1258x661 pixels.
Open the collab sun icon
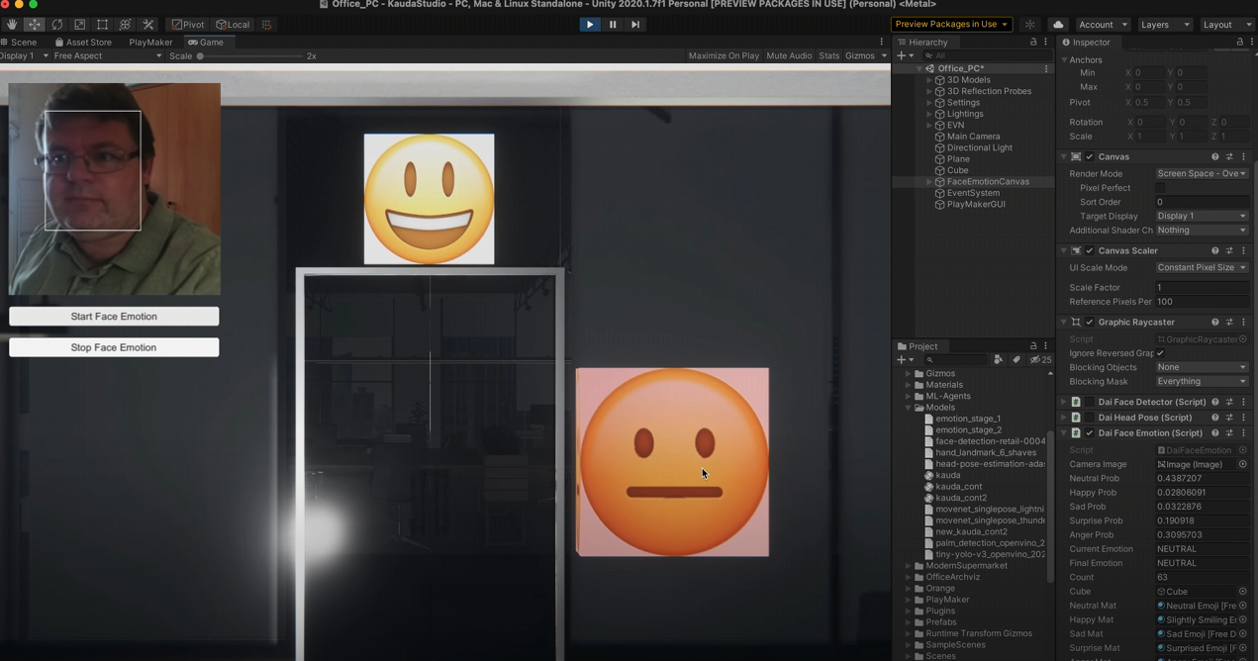[1030, 24]
